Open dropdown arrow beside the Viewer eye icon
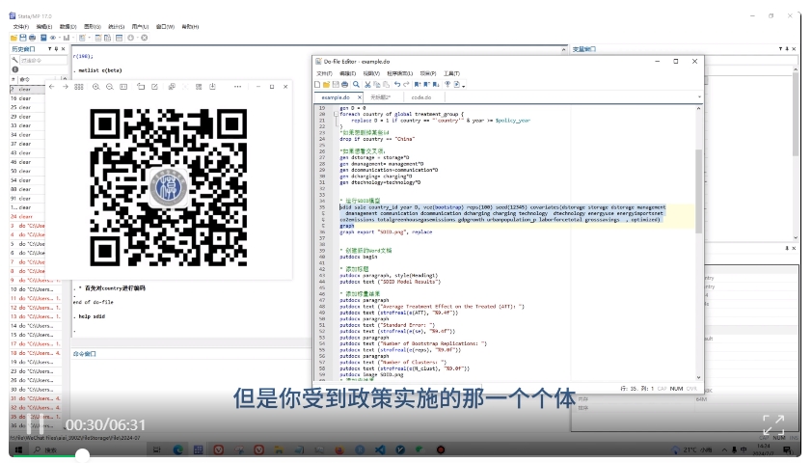Image resolution: width=812 pixels, height=463 pixels. 60,38
